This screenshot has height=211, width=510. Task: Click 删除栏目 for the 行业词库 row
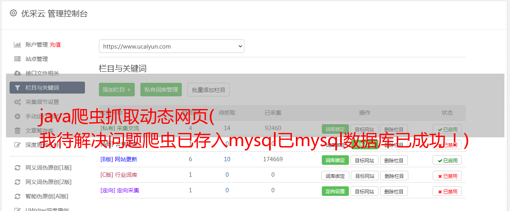click(x=394, y=176)
